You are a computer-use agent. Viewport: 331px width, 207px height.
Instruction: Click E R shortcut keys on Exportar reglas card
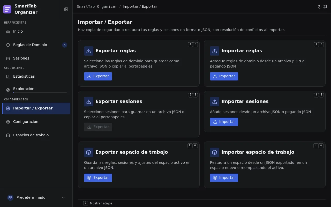193,44
